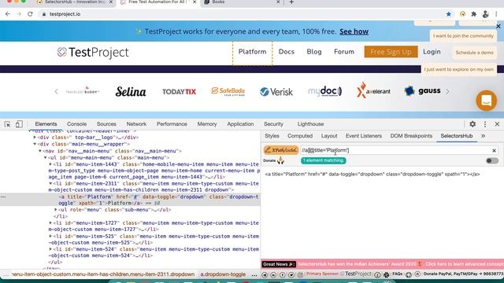Click the orange chat widget button
The height and width of the screenshot is (283, 504).
pos(487,101)
